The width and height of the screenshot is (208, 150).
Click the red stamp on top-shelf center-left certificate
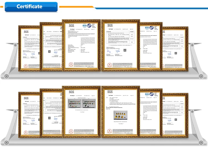coord(71,65)
